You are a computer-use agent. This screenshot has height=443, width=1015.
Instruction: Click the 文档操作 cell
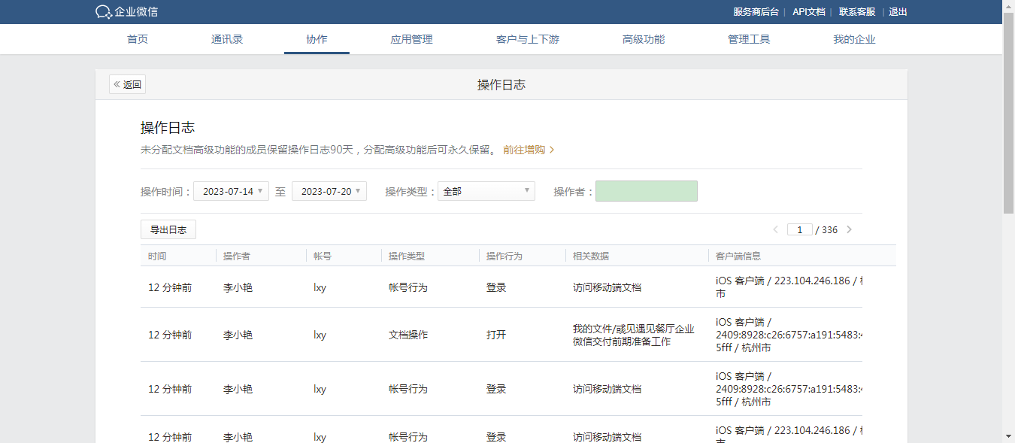[408, 335]
